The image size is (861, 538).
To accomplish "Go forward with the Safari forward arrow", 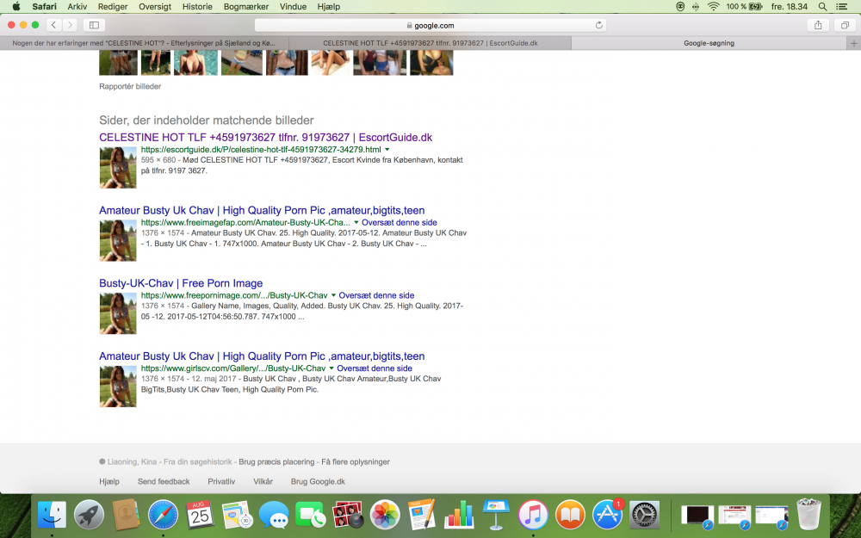I will pyautogui.click(x=70, y=25).
